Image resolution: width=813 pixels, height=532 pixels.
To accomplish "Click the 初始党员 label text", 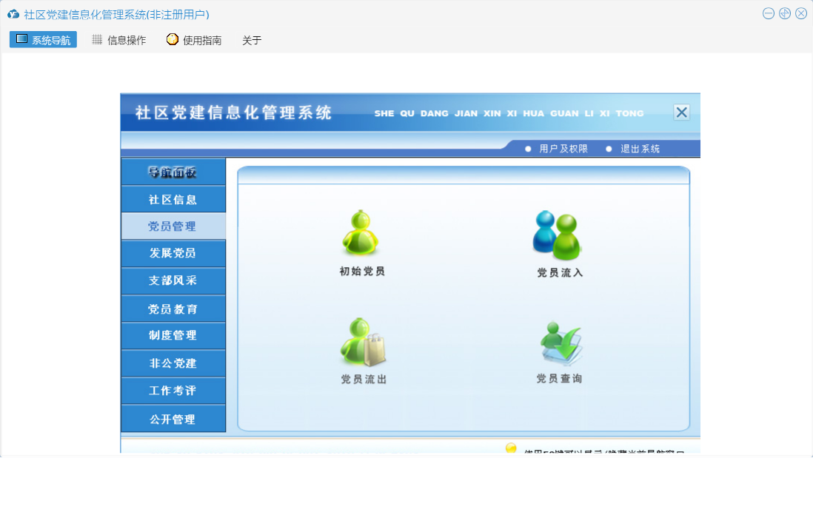I will coord(362,271).
